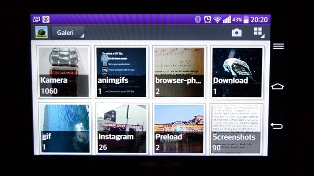
Task: Tap the 1060 count in Kamera
Action: coord(49,91)
